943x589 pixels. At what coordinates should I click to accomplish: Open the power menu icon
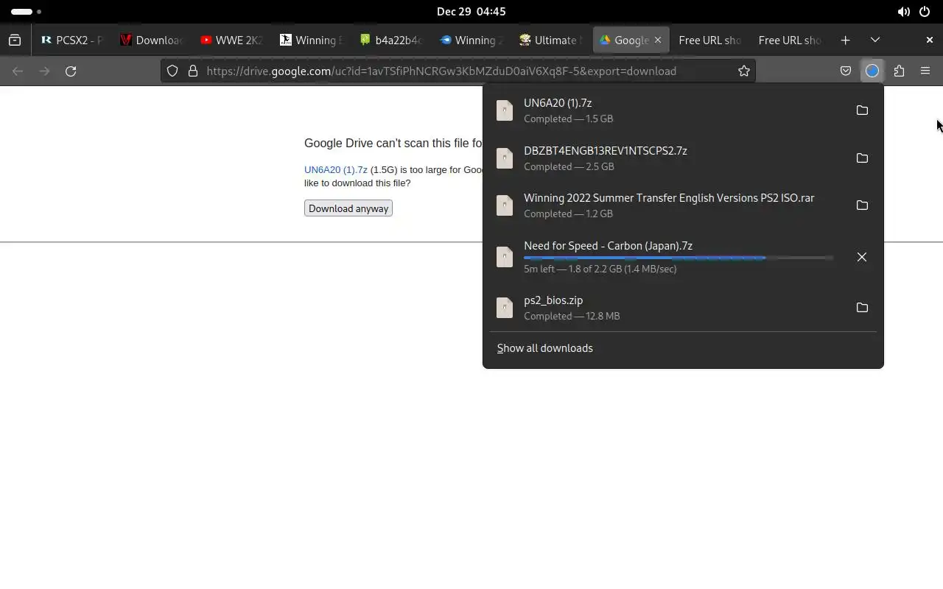click(x=925, y=12)
